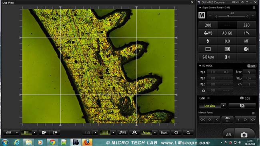
Task: Collapse the Super Control Panel section
Action: click(x=200, y=8)
